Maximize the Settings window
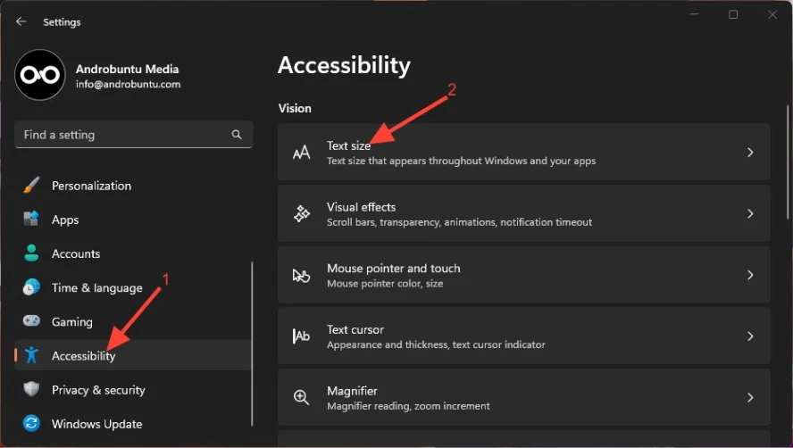Viewport: 793px width, 448px height. (x=733, y=14)
